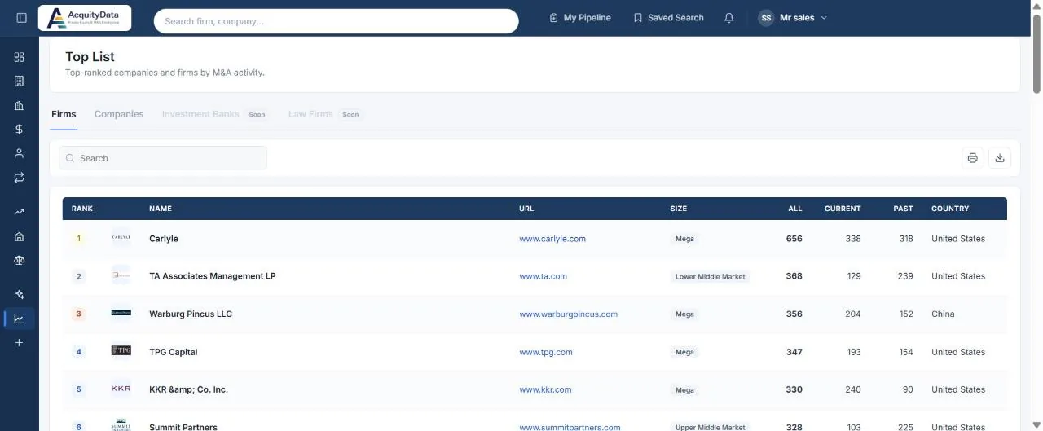This screenshot has width=1043, height=431.
Task: Select the balance scale sidebar icon
Action: tap(20, 261)
